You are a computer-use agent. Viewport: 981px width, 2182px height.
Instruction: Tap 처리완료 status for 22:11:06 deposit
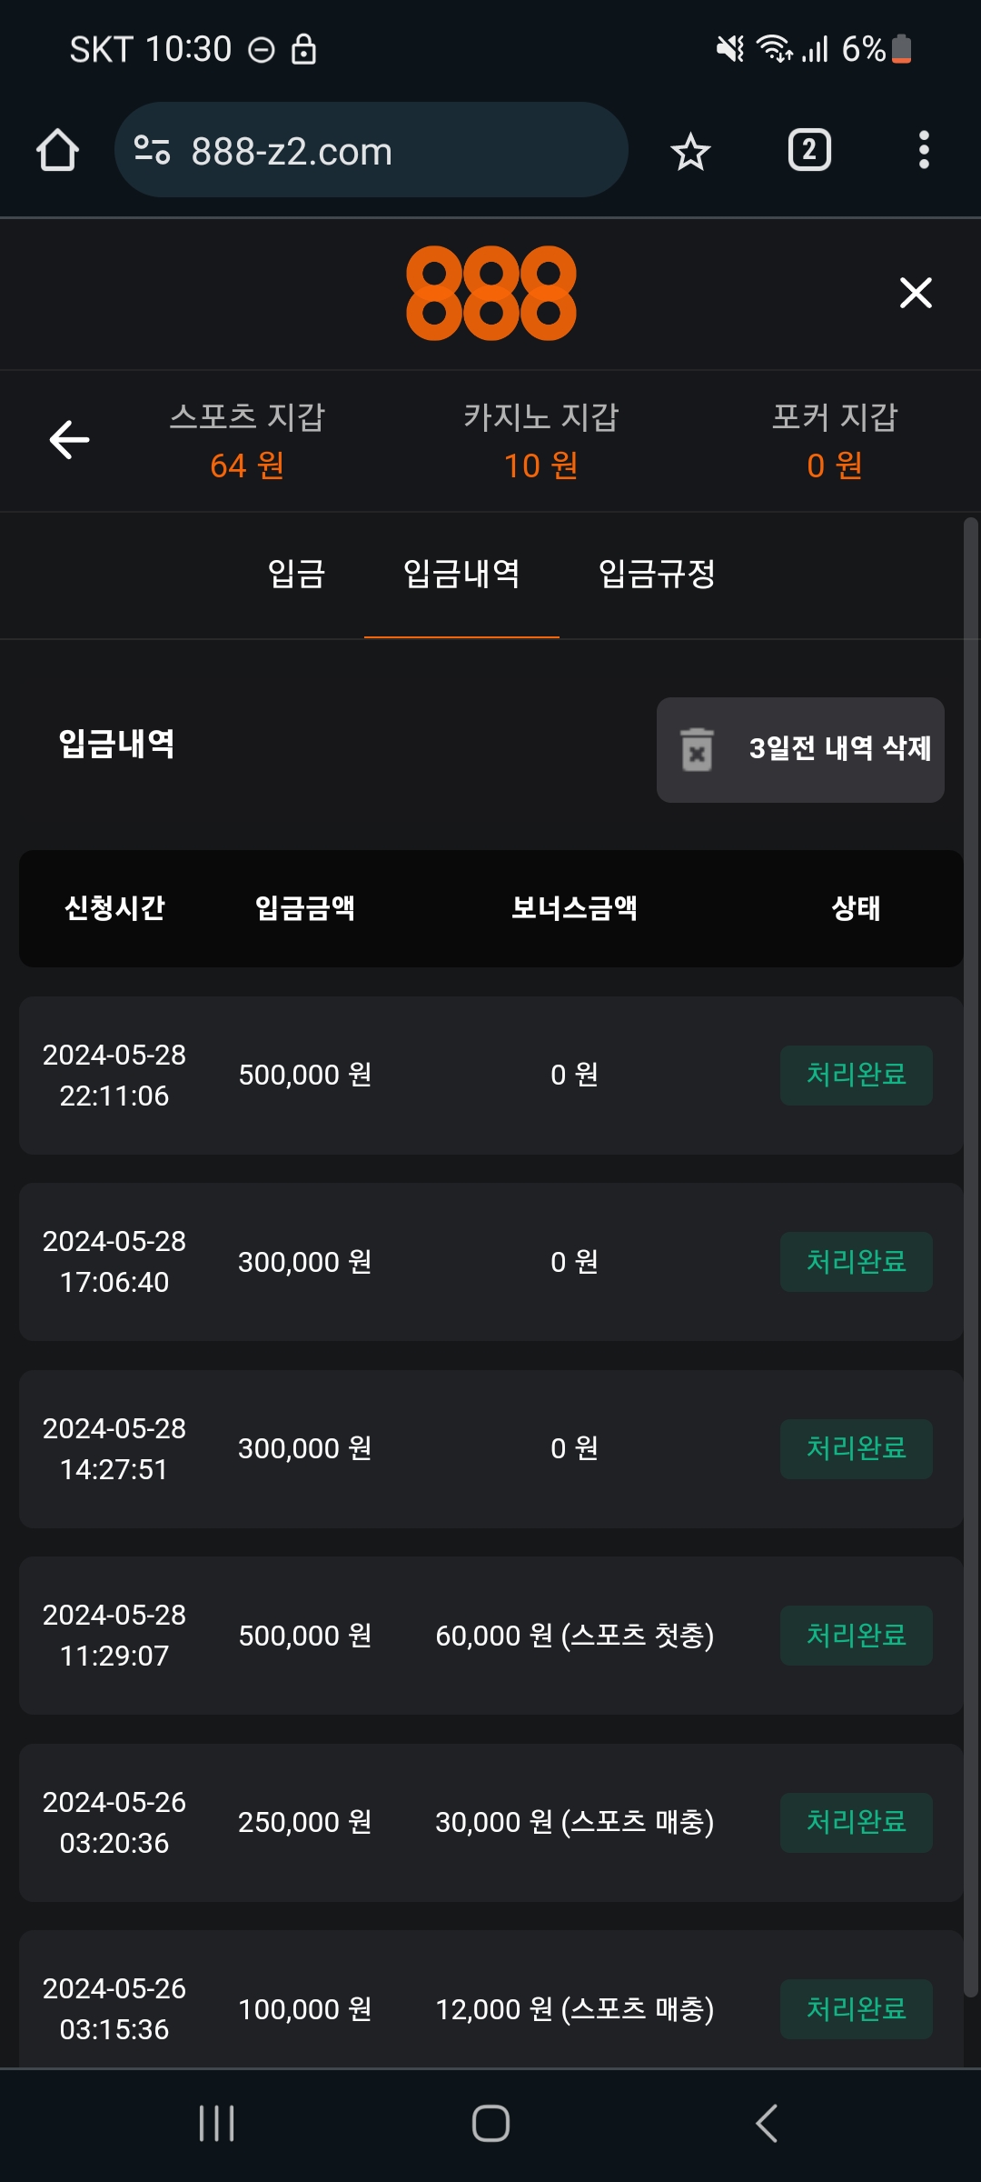856,1075
